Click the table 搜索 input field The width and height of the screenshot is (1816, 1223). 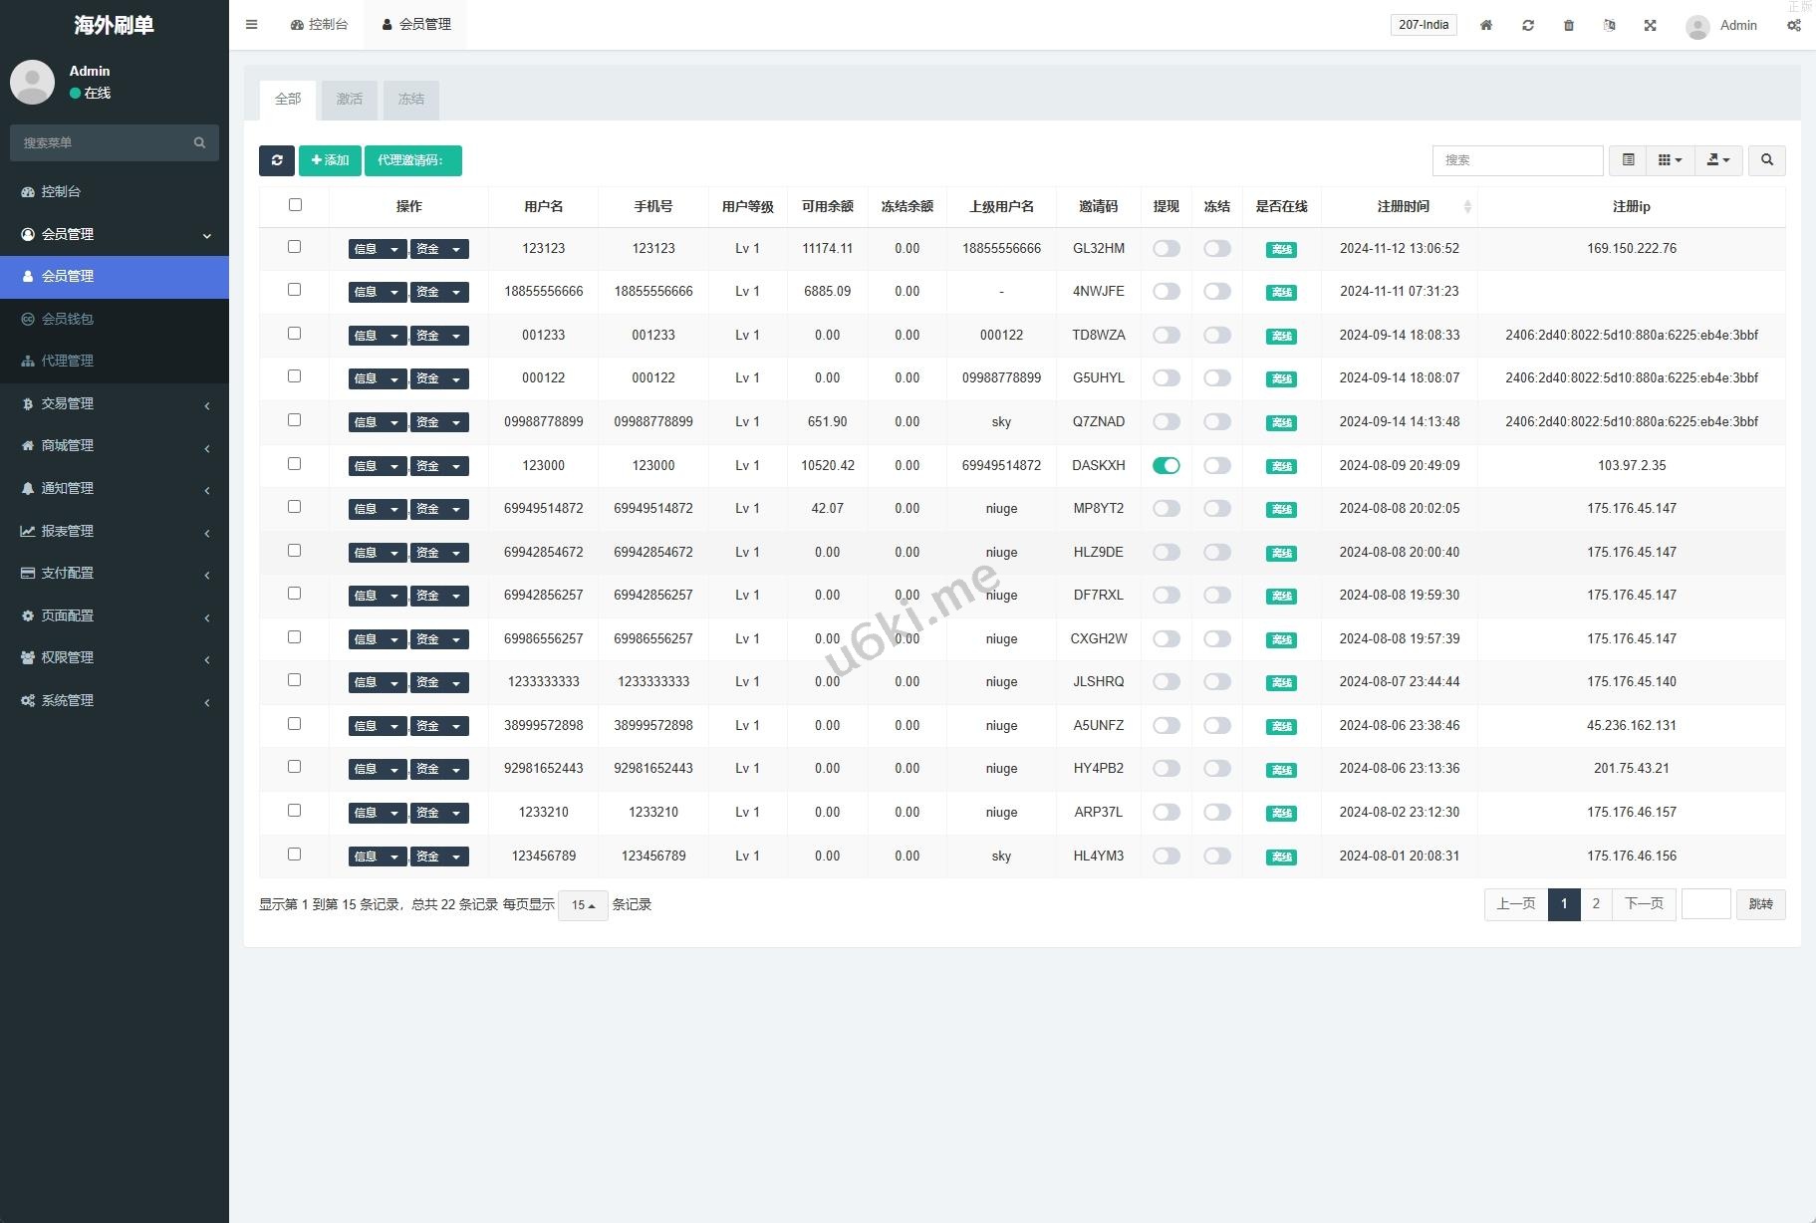(x=1516, y=160)
